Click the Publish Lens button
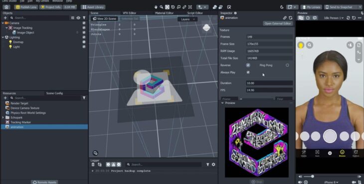The height and width of the screenshot is (184, 364). tap(26, 7)
